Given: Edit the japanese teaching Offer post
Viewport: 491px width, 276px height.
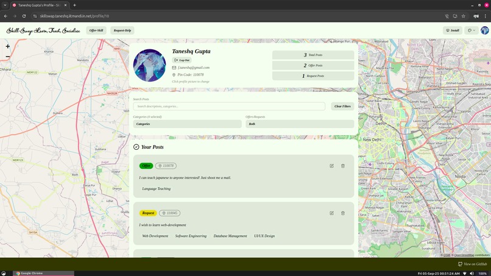Looking at the screenshot, I should (331, 166).
